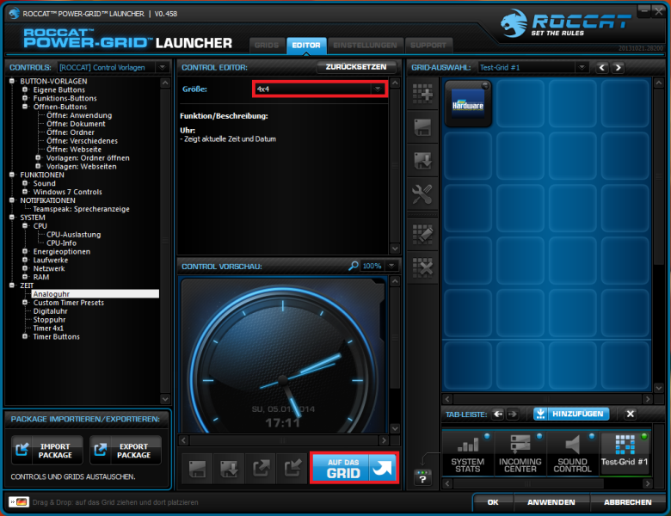Collapse Öffnen-Buttons node

tap(25, 107)
